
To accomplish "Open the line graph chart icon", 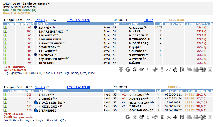I will coord(169,70).
